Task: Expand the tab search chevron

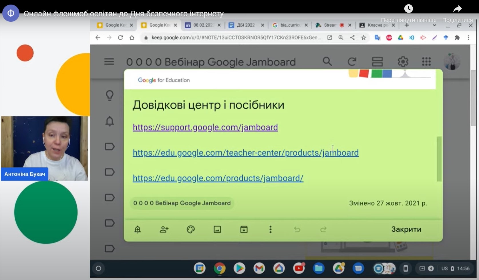Action: (434, 25)
